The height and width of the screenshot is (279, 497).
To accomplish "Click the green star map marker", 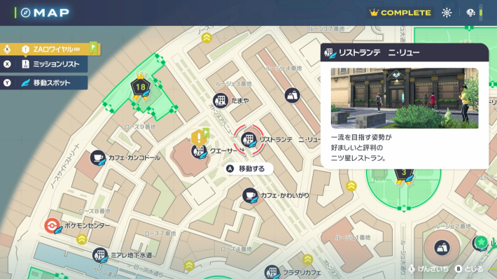I will 481,243.
